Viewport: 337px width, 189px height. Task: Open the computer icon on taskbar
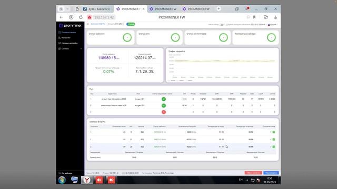74,180
